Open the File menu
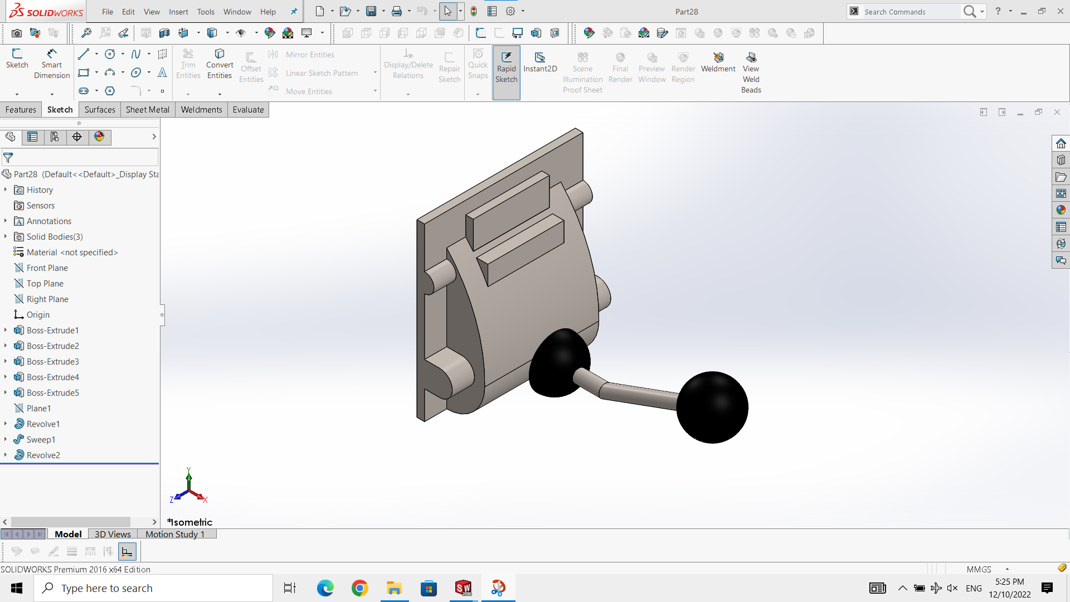Screen dimensions: 1070x602 pos(108,12)
